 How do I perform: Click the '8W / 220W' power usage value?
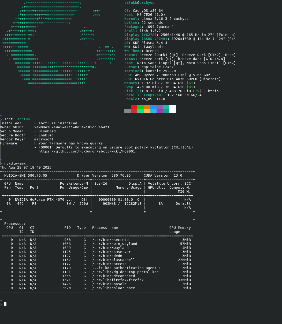pyautogui.click(x=77, y=204)
